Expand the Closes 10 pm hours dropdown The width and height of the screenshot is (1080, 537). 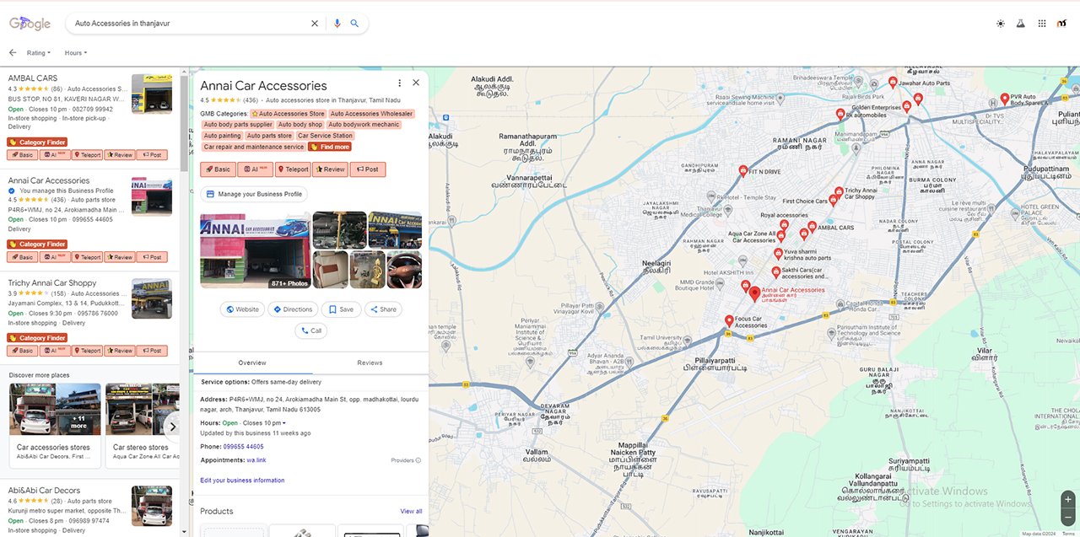(264, 422)
